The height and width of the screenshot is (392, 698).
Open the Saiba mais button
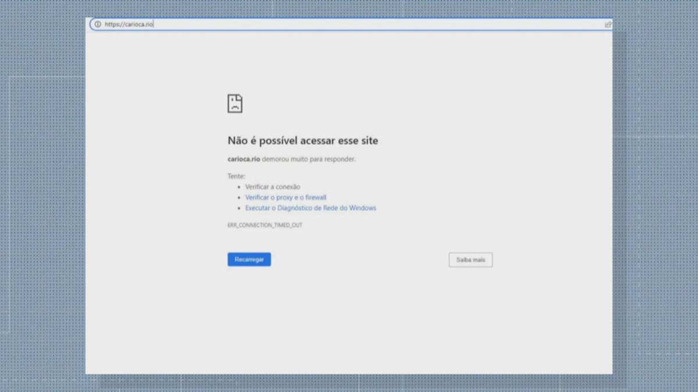(471, 260)
